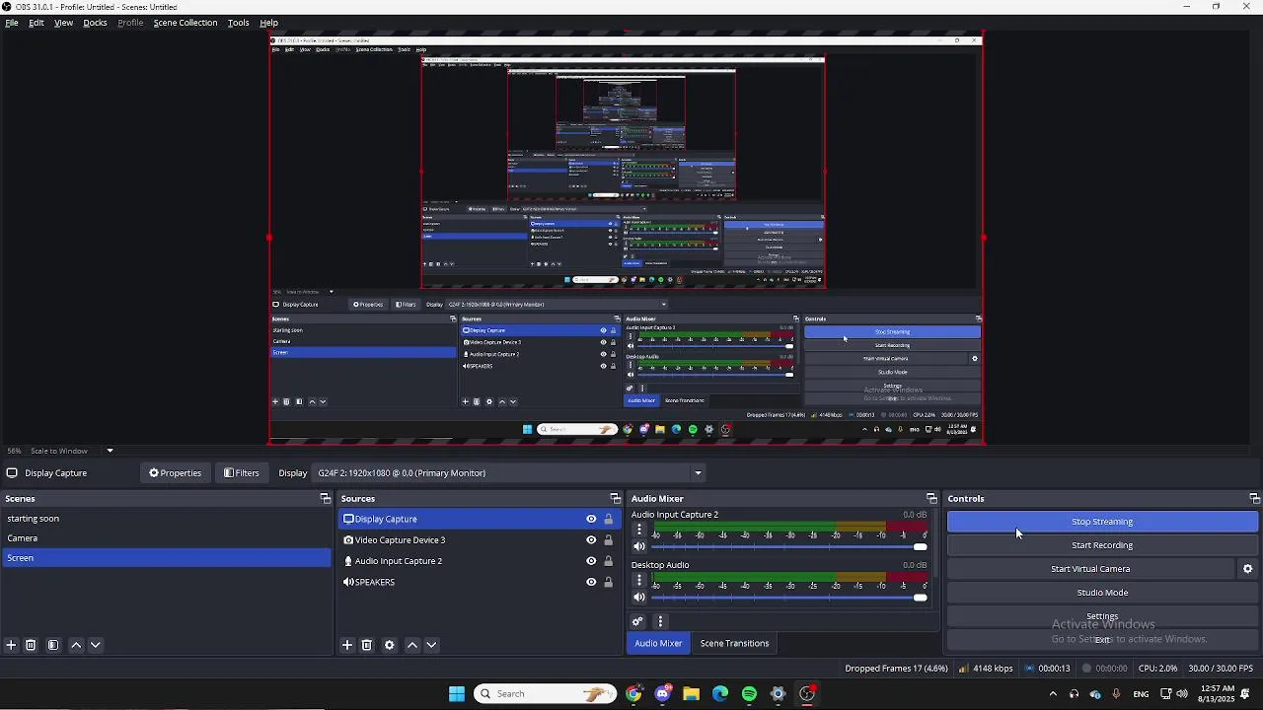The height and width of the screenshot is (710, 1263).
Task: Lock the Audio Input Capture 2 source
Action: click(608, 561)
